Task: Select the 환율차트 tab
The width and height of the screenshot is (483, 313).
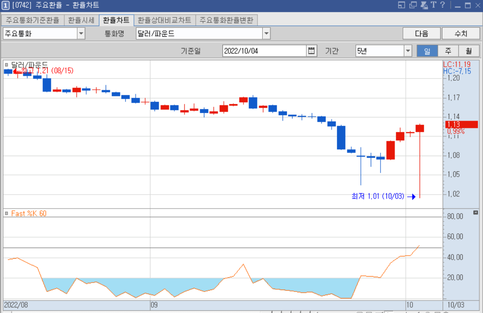Action: tap(116, 20)
